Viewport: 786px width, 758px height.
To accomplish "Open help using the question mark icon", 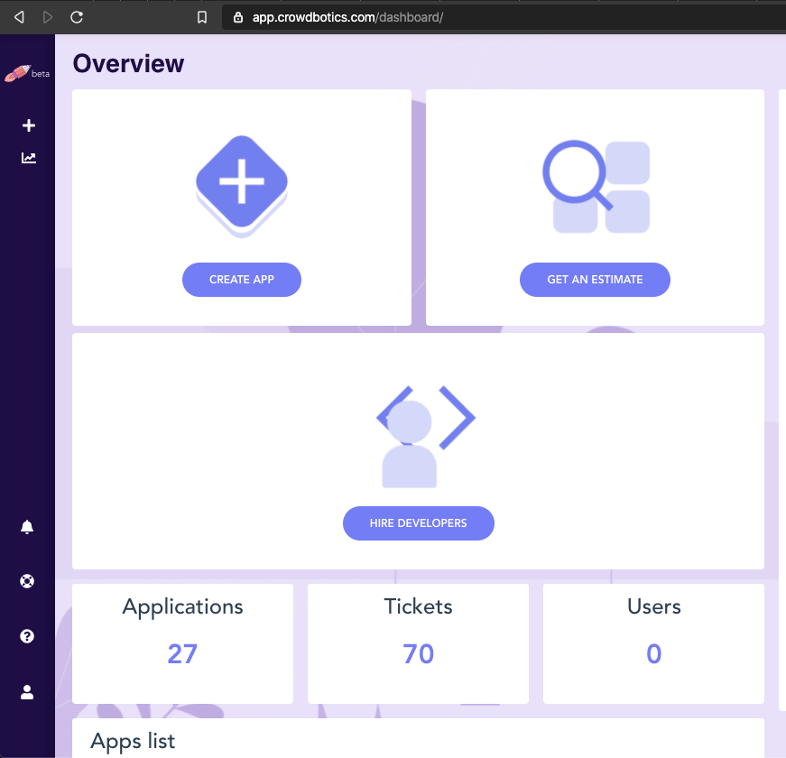I will [x=26, y=636].
